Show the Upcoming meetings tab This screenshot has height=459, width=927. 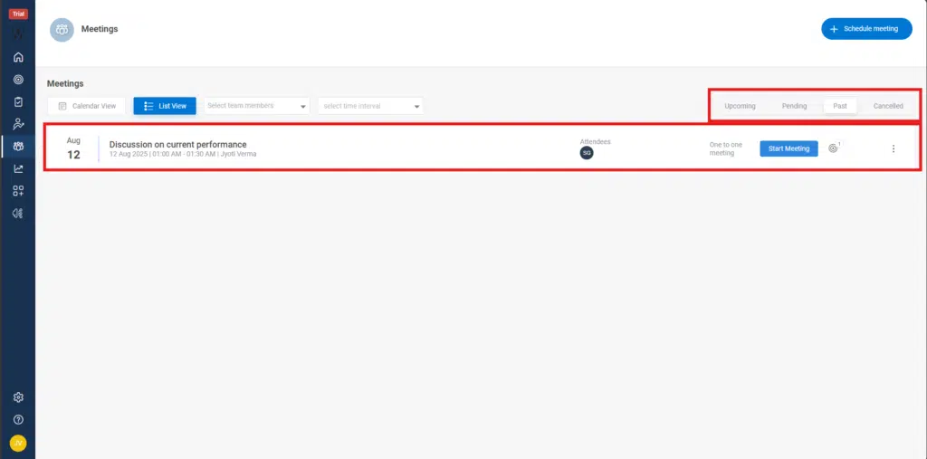pos(740,106)
